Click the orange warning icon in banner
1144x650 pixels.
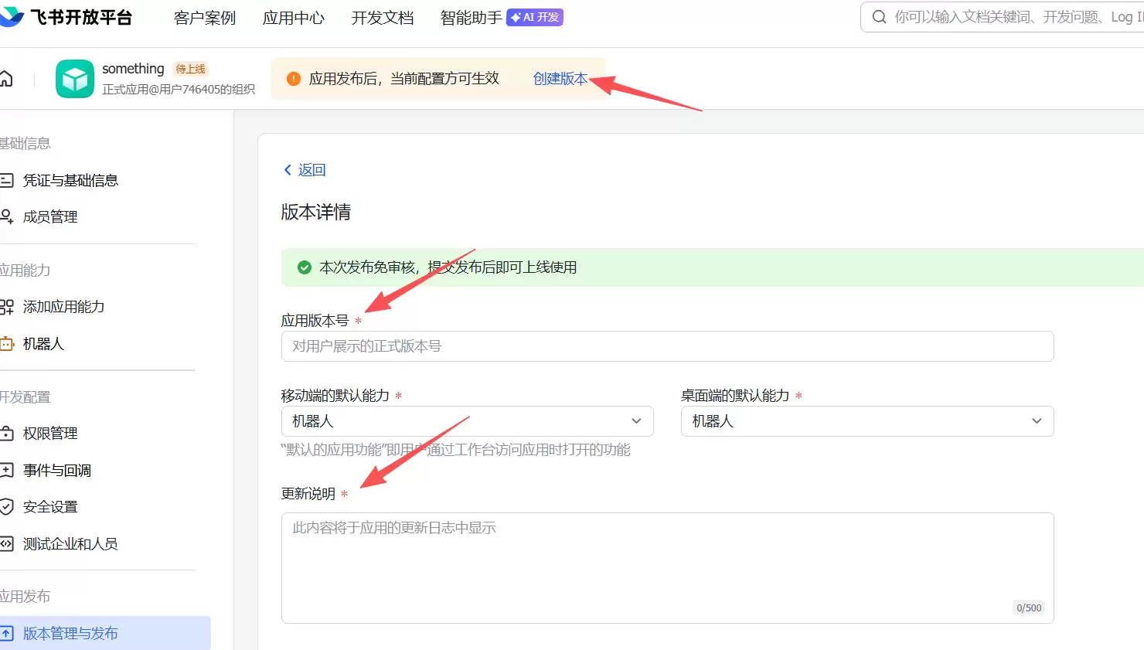point(294,79)
